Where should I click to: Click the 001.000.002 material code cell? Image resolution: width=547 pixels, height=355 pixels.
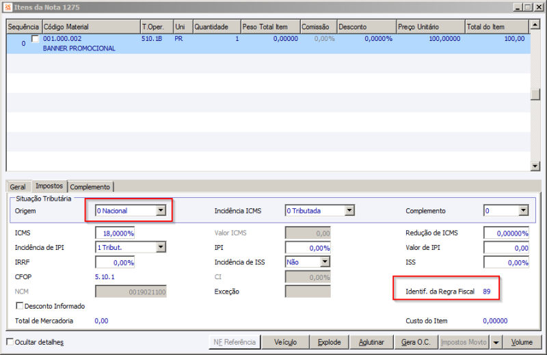click(62, 39)
